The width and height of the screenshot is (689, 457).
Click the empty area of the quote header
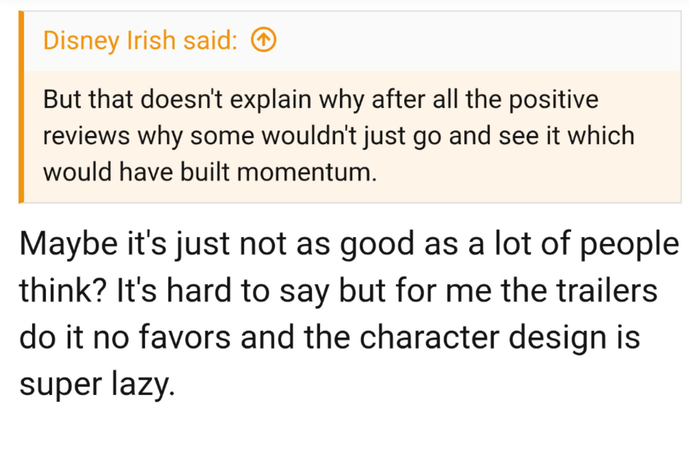click(471, 40)
